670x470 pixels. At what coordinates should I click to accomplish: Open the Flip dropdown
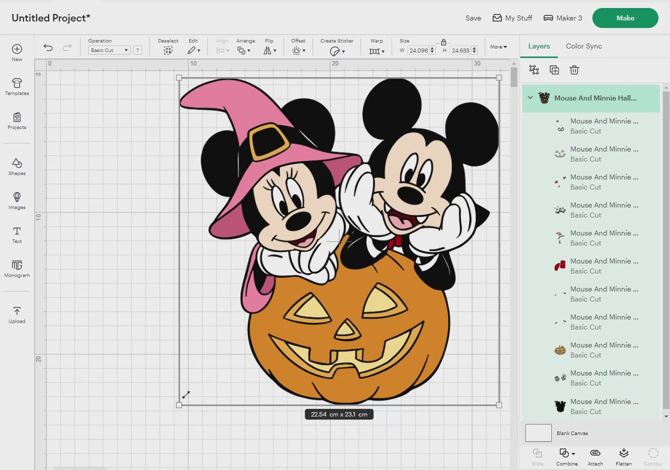point(270,50)
